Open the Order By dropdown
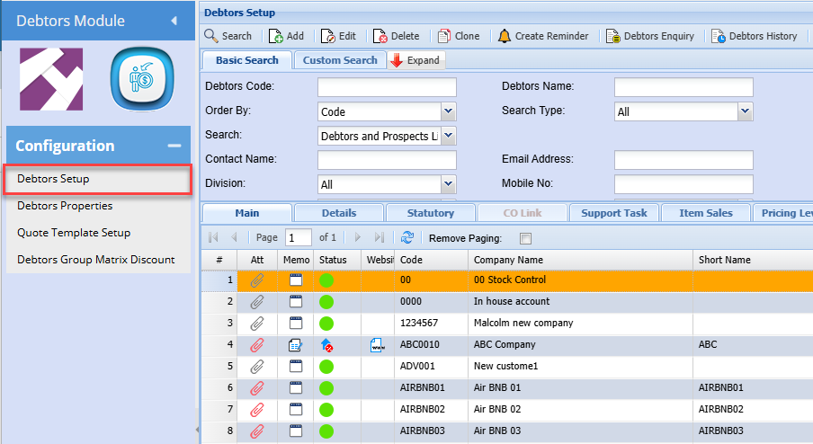The width and height of the screenshot is (813, 444). coord(448,112)
